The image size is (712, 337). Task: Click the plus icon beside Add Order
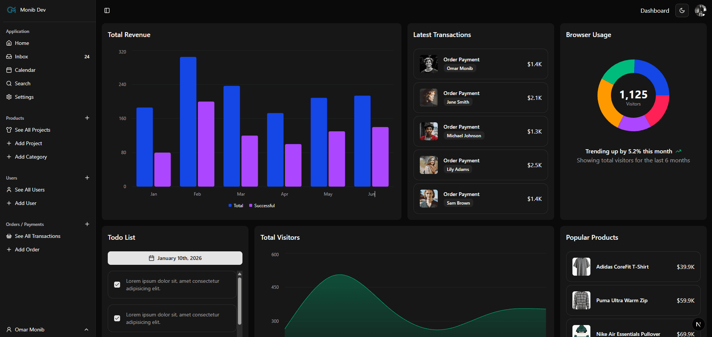[9, 249]
